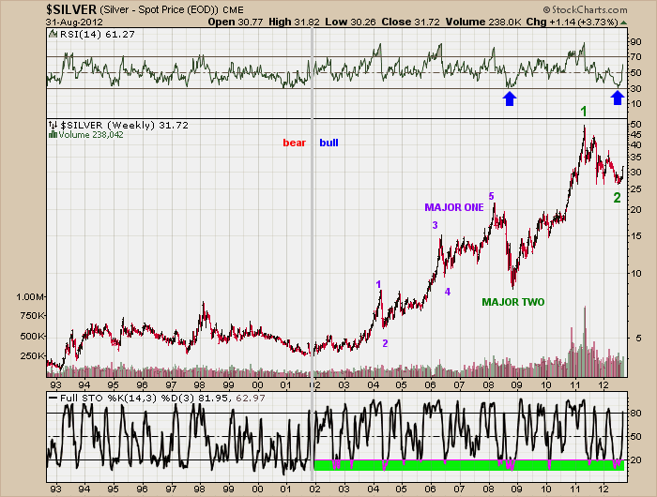The height and width of the screenshot is (497, 657).
Task: Click the green volume bars icon beside Volume 238,042
Action: [53, 134]
